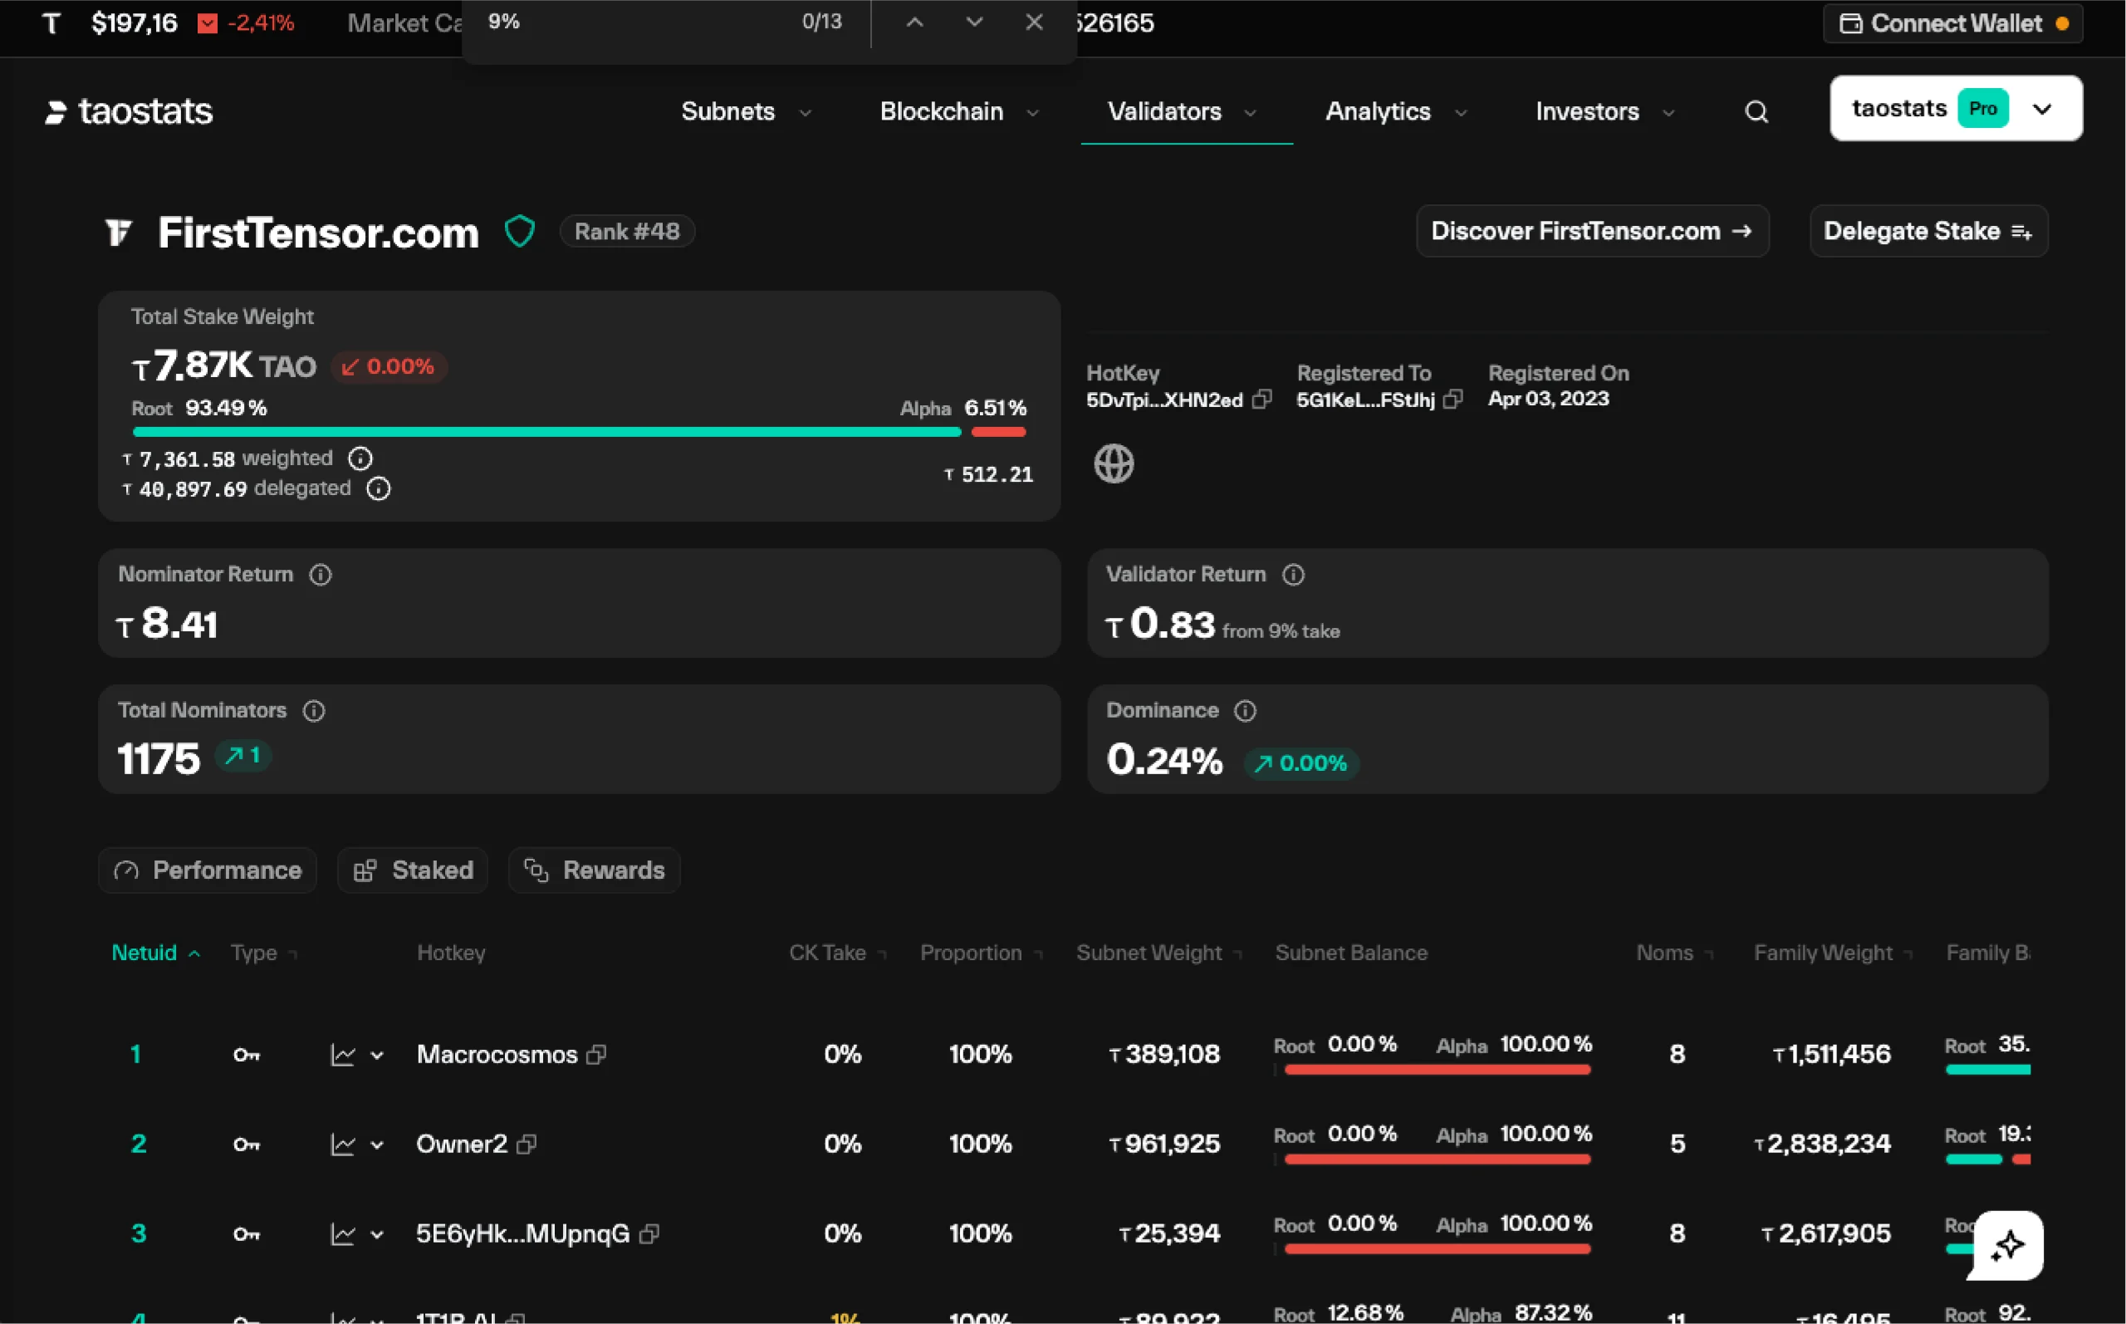Copy the 5E6yHk...MUpnqG hotkey
The width and height of the screenshot is (2126, 1324).
(x=649, y=1233)
